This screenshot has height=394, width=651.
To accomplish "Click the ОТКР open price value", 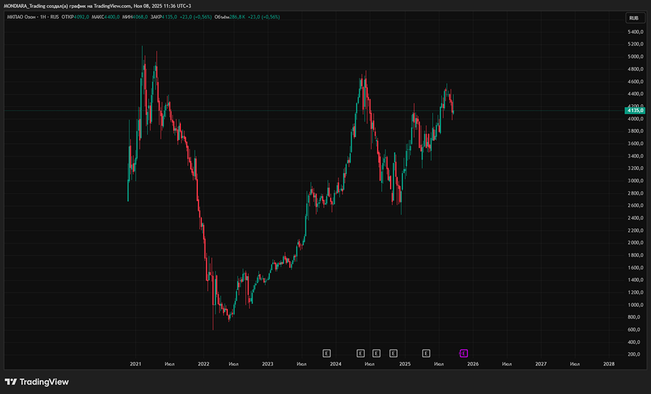I will pyautogui.click(x=83, y=17).
